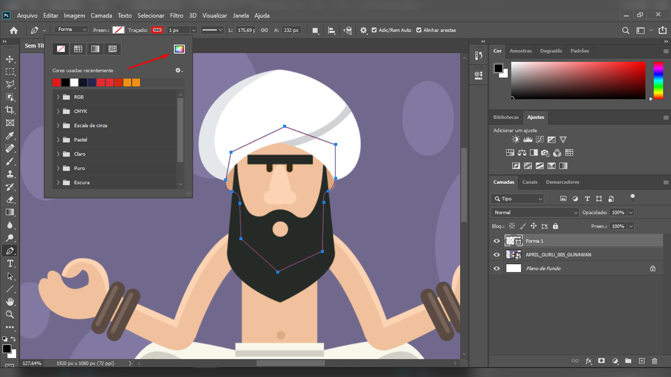
Task: Select the Path Selection tool
Action: 10,276
